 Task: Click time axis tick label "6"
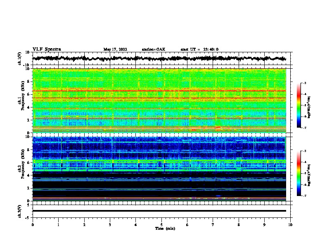coord(187,225)
